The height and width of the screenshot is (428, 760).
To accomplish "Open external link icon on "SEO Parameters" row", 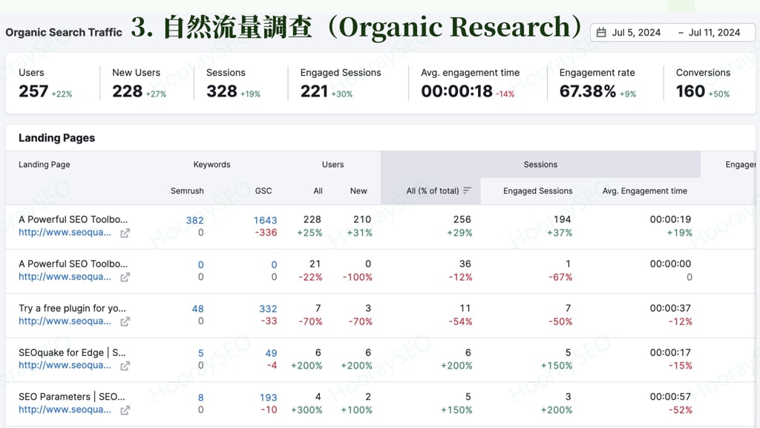I will coord(124,410).
